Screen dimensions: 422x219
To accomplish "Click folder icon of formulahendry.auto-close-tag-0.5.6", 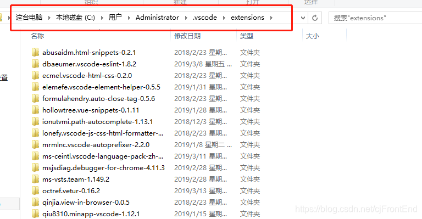I will (35, 98).
